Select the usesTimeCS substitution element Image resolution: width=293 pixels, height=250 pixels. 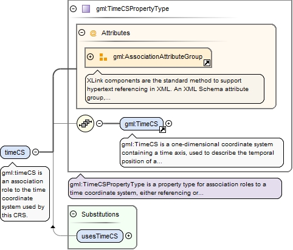tap(100, 236)
